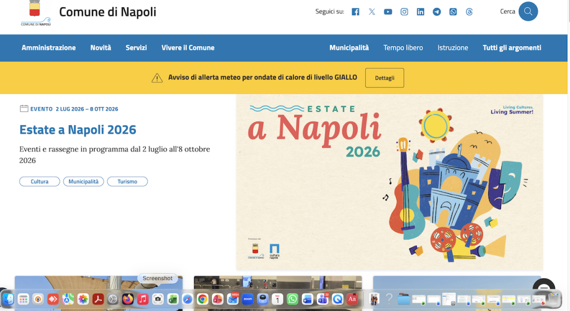Click the calendar icon next to EVENTO
570x311 pixels.
coord(23,108)
